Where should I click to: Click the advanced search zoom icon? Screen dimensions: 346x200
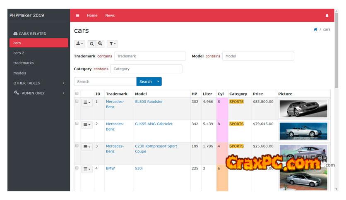tap(100, 43)
